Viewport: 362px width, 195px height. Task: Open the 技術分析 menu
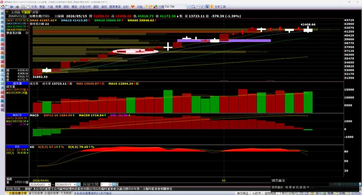85,7
